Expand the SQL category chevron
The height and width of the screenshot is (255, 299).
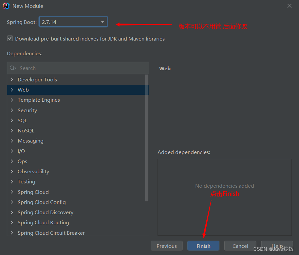pyautogui.click(x=12, y=120)
